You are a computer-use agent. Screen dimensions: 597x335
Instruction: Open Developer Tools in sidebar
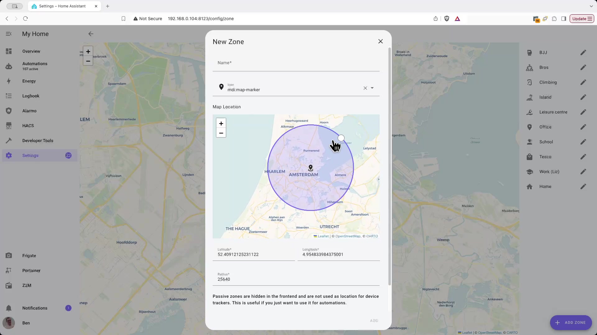(x=38, y=141)
